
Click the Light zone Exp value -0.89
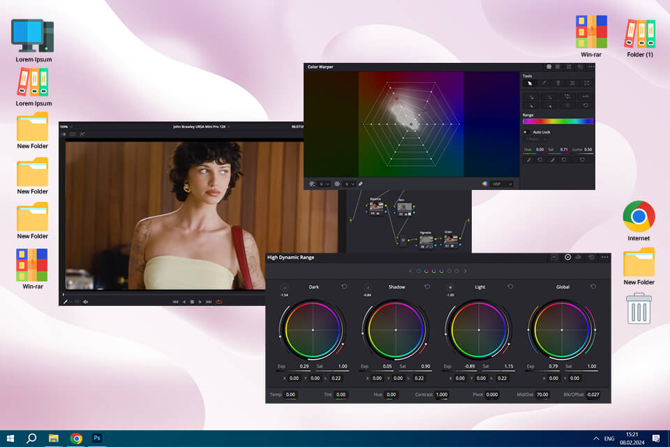[x=470, y=366]
